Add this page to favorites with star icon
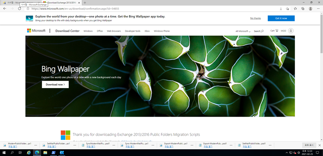The image size is (323, 156). (x=287, y=9)
